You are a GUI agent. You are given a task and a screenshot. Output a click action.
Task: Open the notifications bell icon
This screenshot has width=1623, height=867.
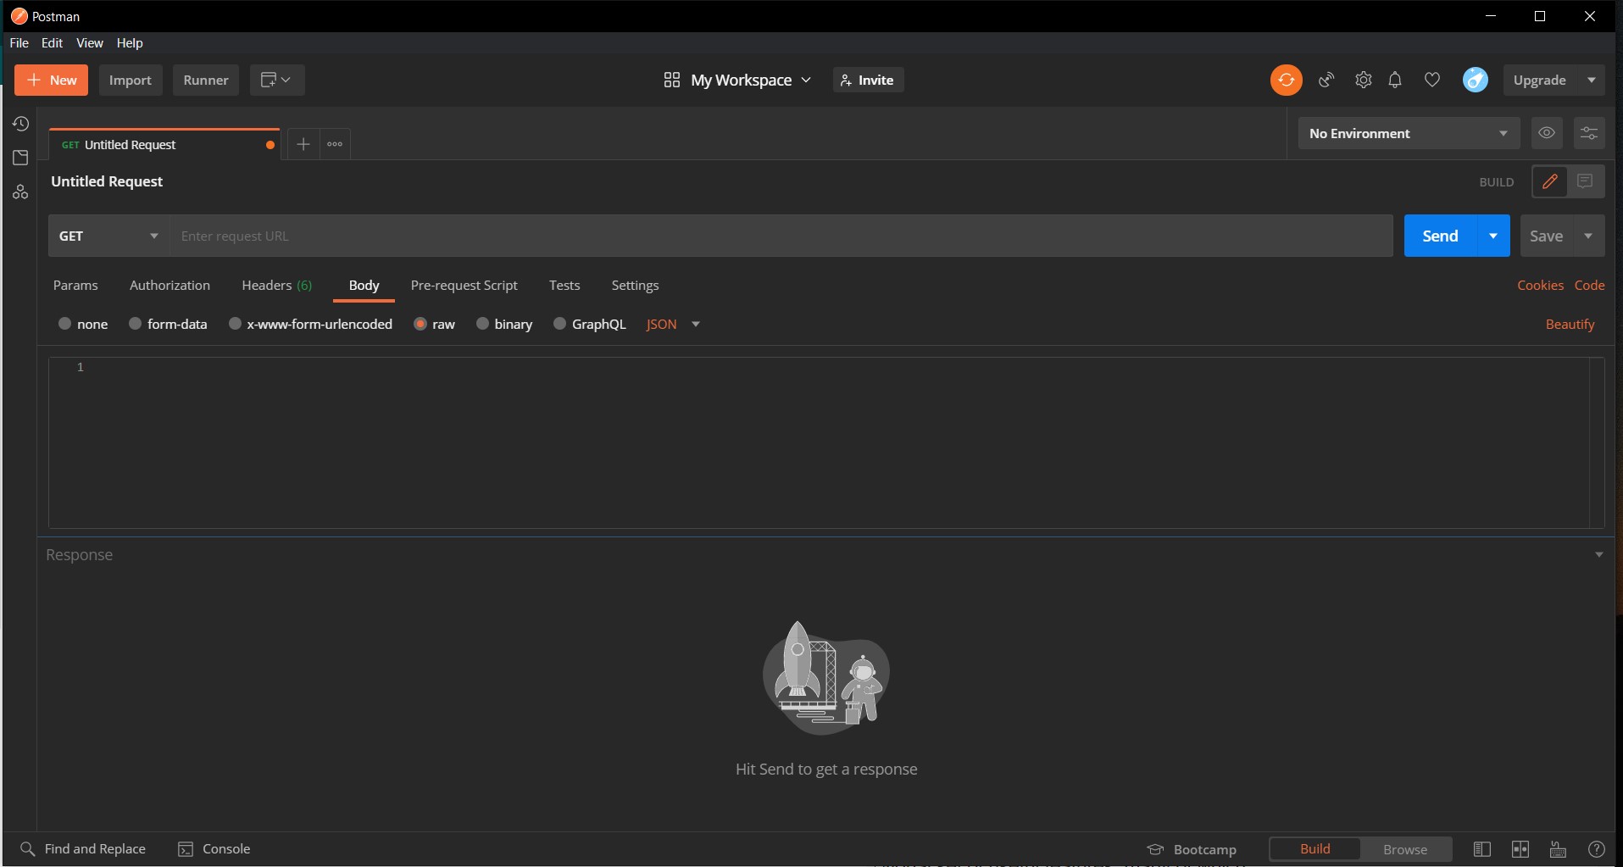click(x=1395, y=80)
